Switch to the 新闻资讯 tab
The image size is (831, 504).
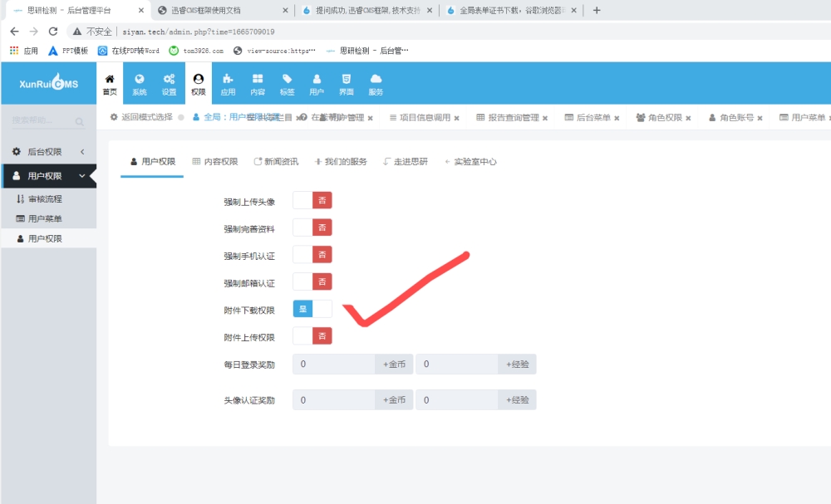tap(276, 161)
